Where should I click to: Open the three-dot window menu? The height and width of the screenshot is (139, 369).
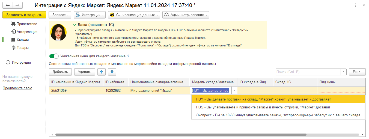355,5
